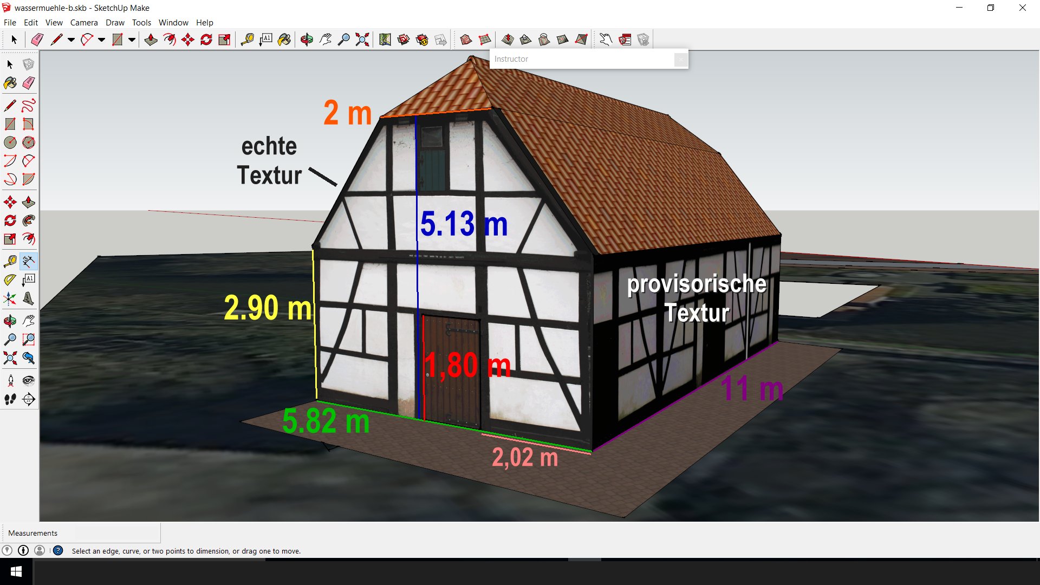The image size is (1040, 585).
Task: Toggle the Section Plane tool
Action: [x=29, y=399]
